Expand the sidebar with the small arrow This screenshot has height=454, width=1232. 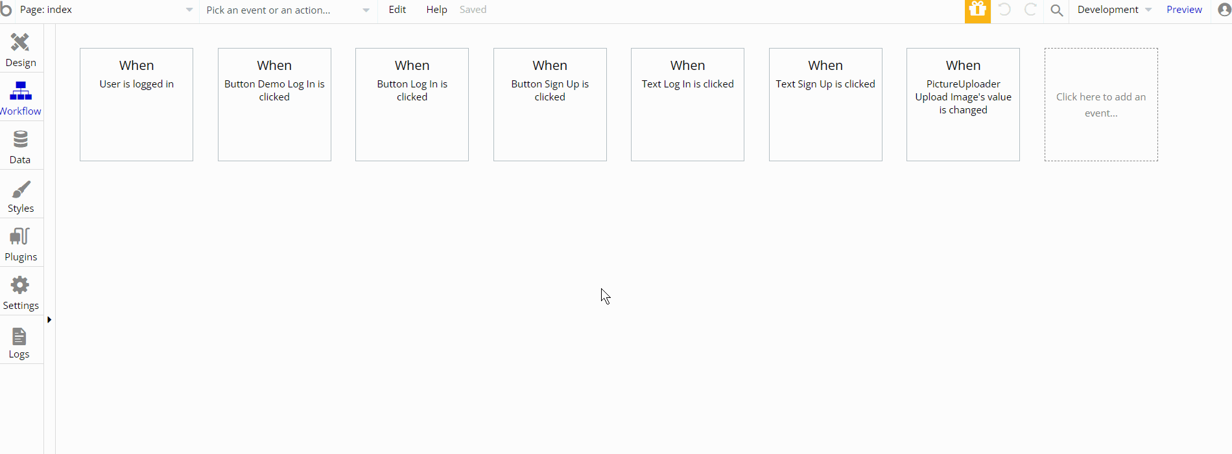point(49,320)
